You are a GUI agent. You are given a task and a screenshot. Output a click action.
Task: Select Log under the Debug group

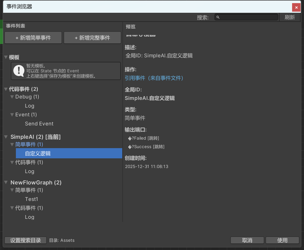[29, 106]
